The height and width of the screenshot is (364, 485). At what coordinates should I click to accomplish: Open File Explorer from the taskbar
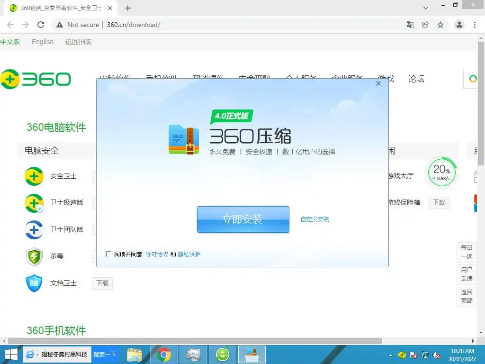coord(134,355)
